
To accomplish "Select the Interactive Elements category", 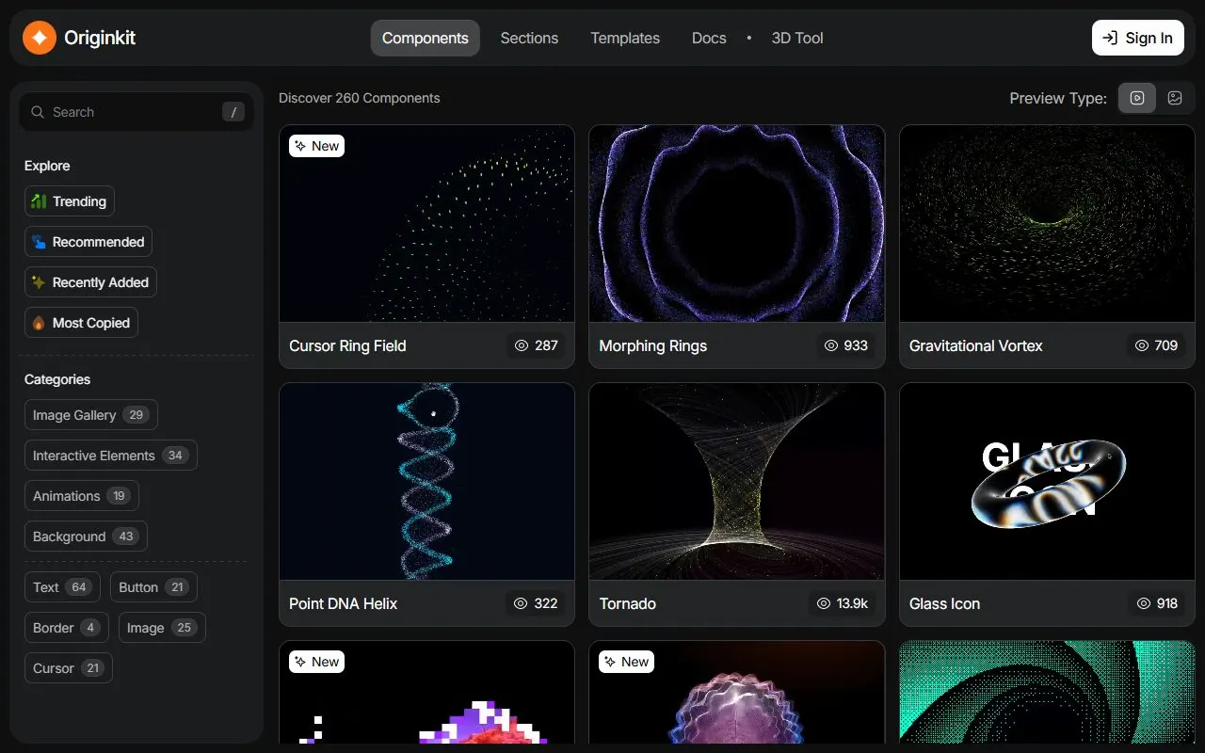I will (x=111, y=456).
